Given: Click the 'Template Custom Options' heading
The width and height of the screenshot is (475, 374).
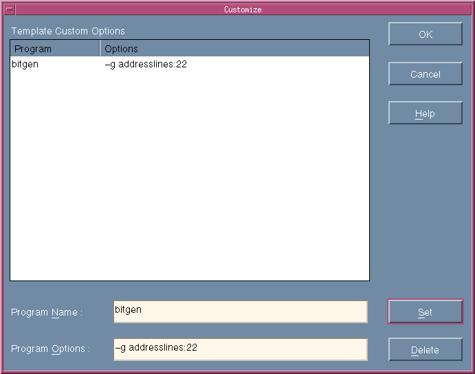Looking at the screenshot, I should (x=68, y=31).
